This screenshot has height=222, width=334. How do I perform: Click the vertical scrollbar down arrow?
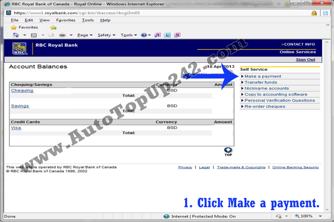(x=327, y=210)
